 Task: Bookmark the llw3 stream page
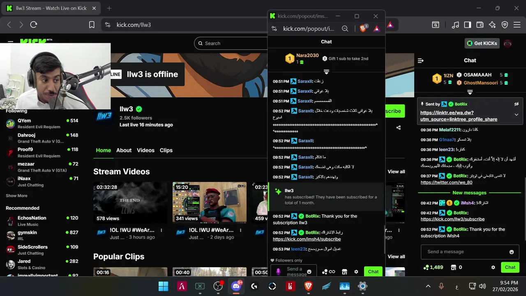coord(92,25)
